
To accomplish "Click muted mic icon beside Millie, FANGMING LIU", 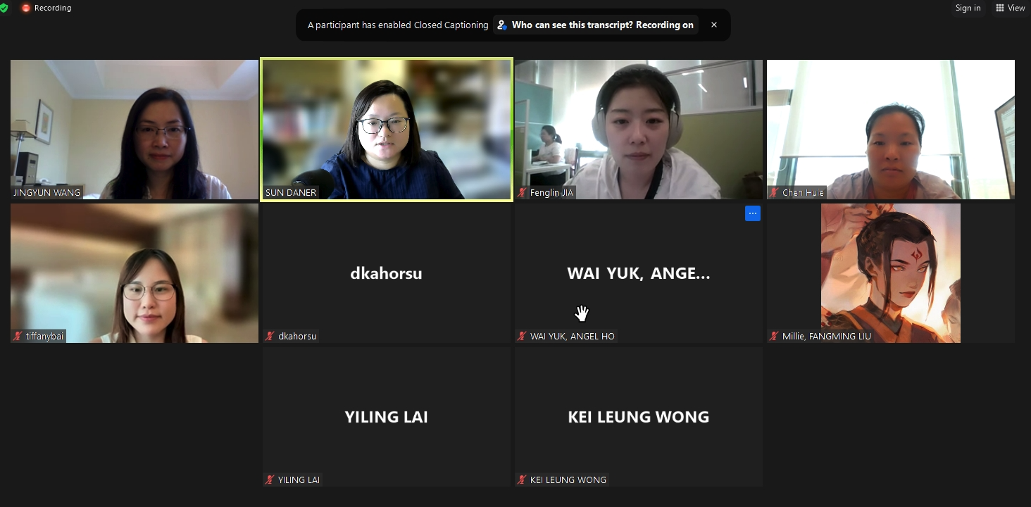I will [x=775, y=336].
